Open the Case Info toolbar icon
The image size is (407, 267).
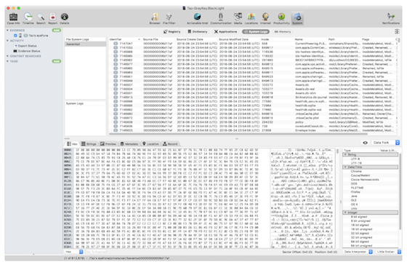pos(13,19)
